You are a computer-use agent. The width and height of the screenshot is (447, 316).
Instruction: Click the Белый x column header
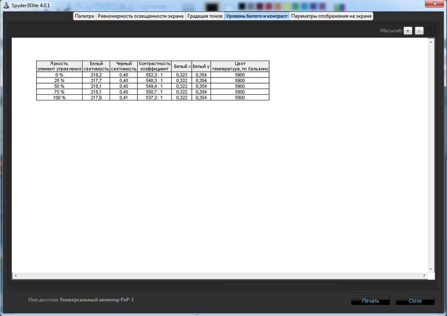[182, 66]
